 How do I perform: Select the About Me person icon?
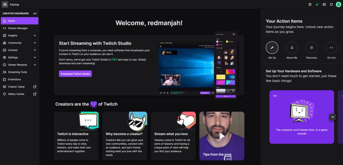pyautogui.click(x=292, y=48)
